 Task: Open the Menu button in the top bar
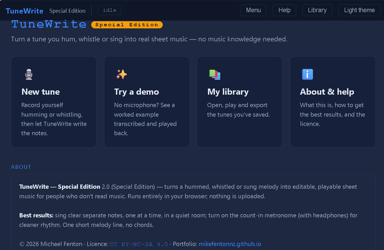(253, 10)
